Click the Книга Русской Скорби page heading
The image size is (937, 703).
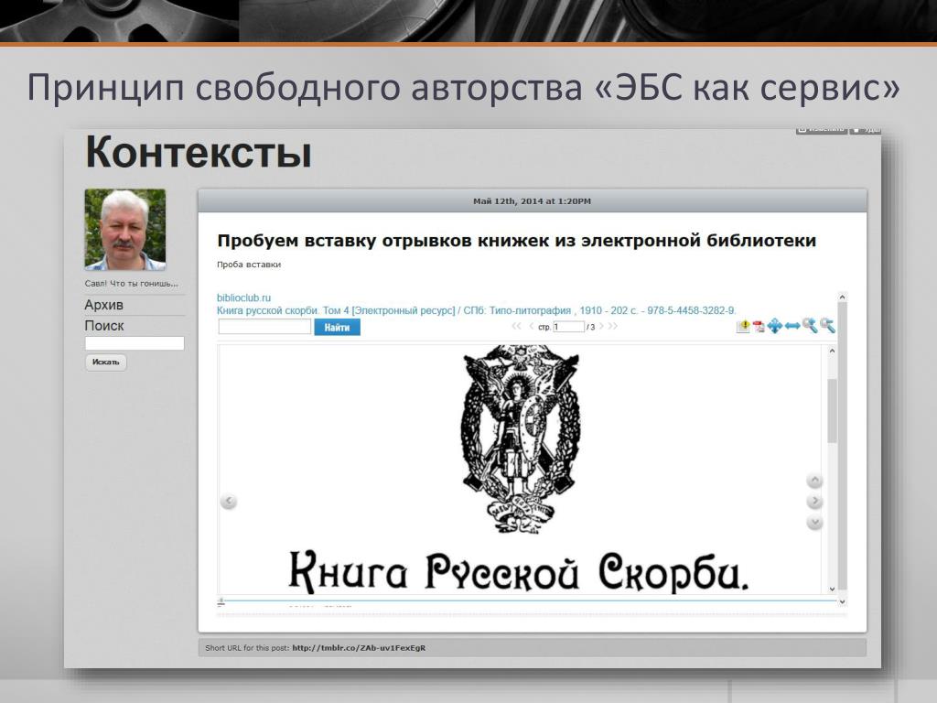click(518, 572)
